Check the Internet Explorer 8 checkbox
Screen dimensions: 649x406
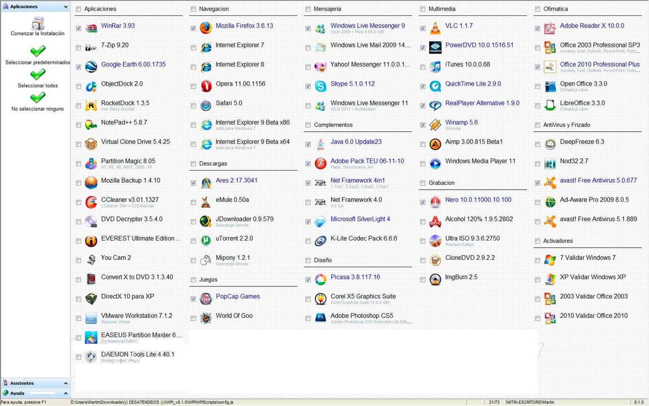point(193,67)
